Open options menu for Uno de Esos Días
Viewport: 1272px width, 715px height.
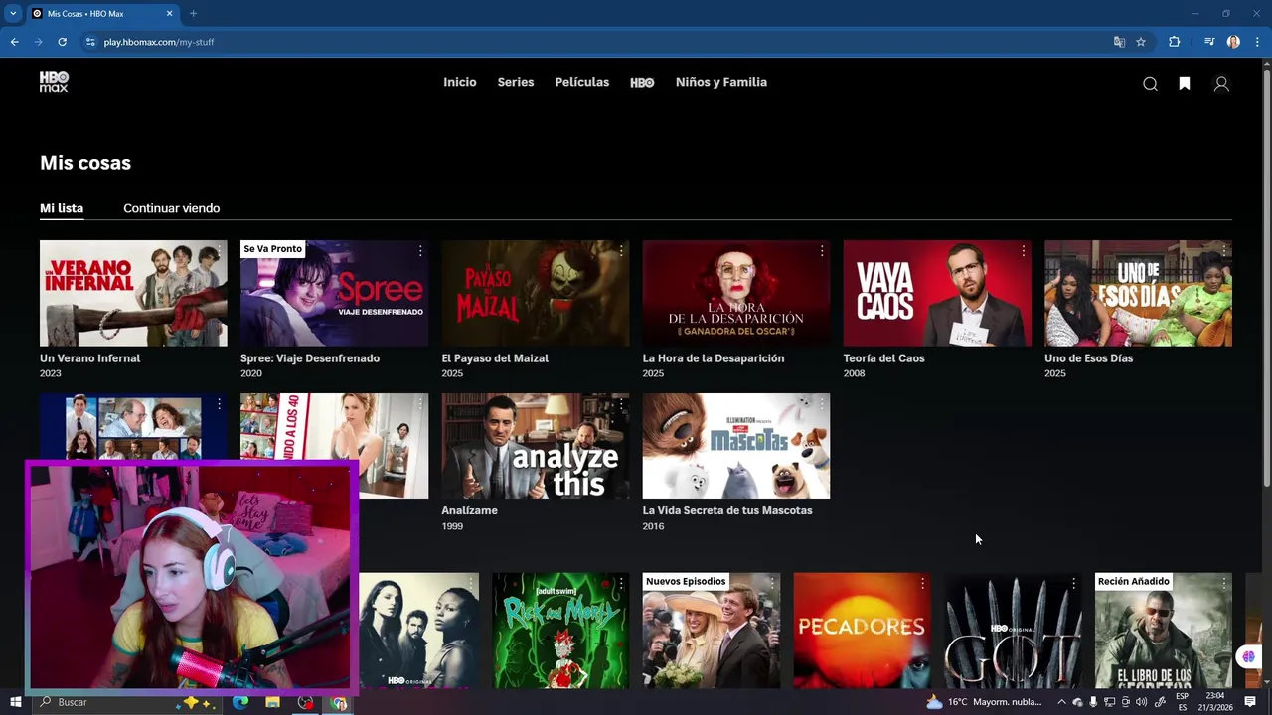tap(1223, 251)
